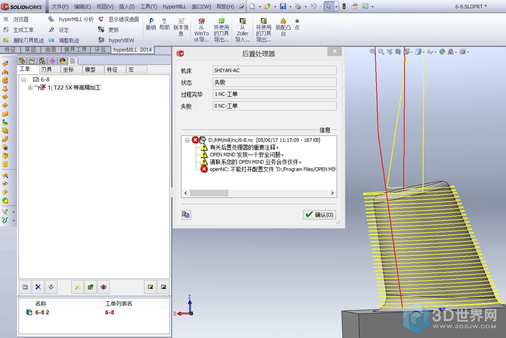506x338 pixels.
Task: Click the Select cursor tool
Action: (328, 6)
